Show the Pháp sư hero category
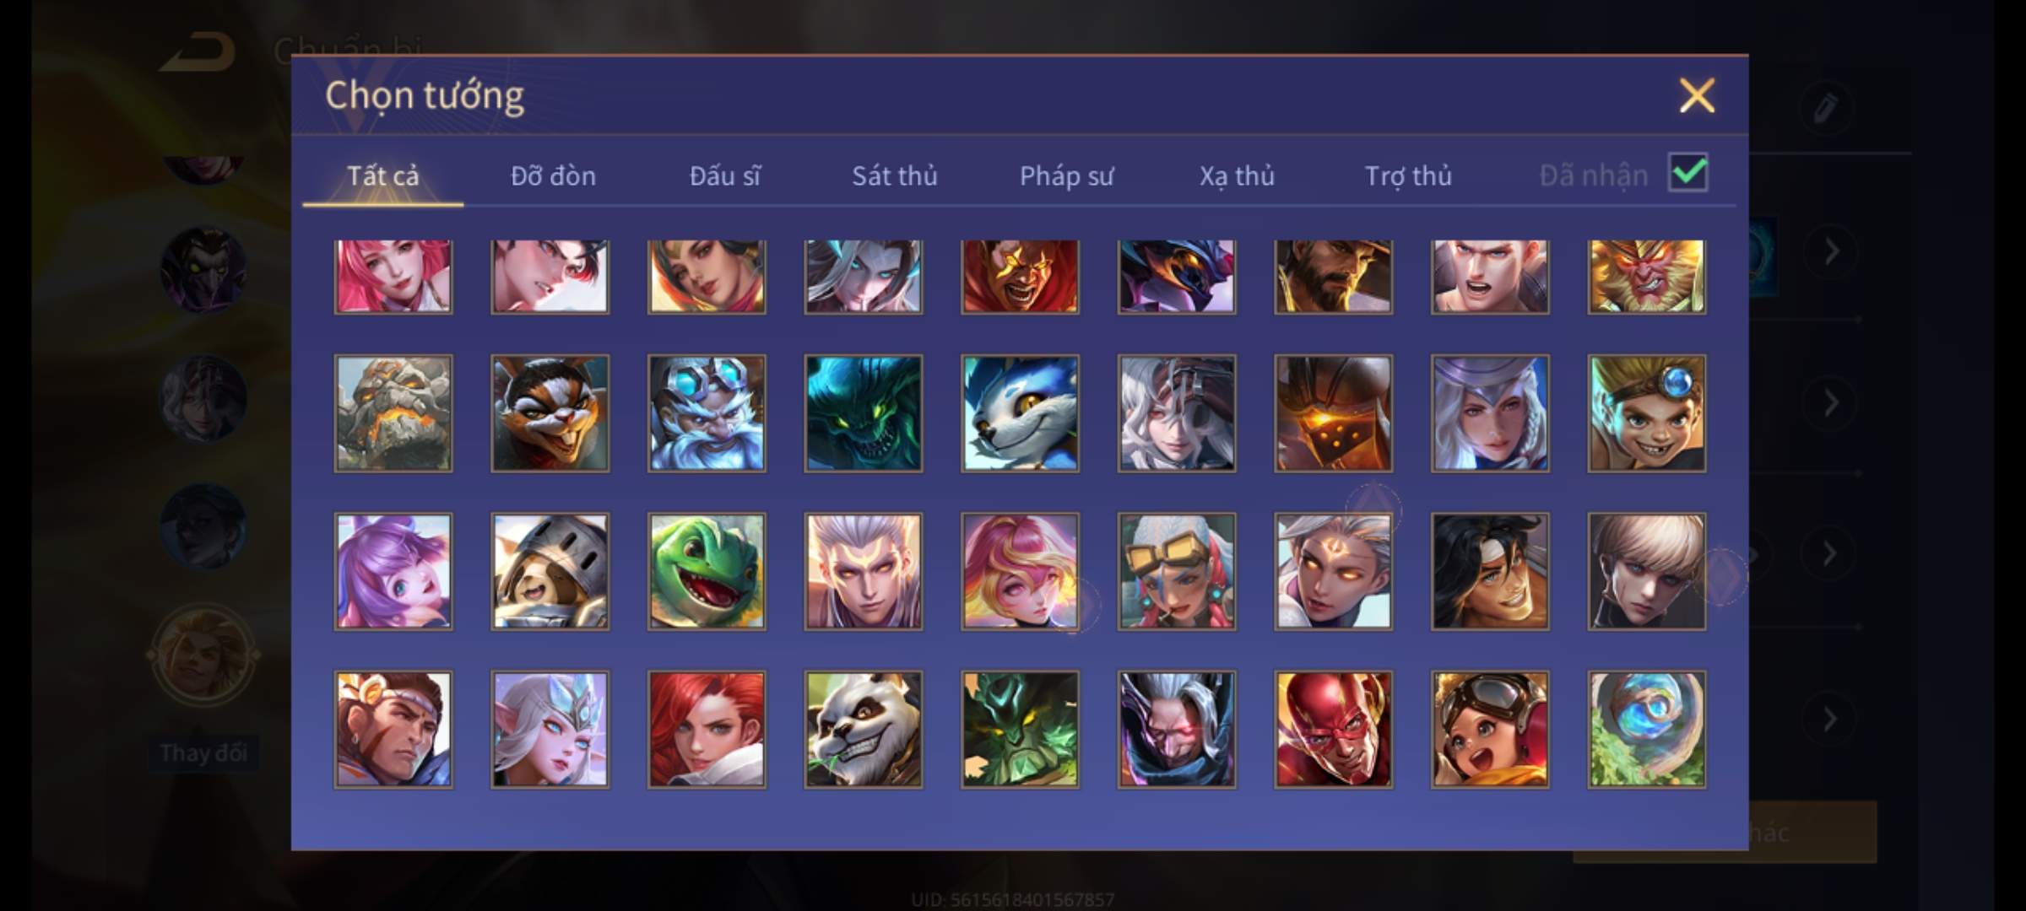This screenshot has height=911, width=2026. tap(1066, 175)
